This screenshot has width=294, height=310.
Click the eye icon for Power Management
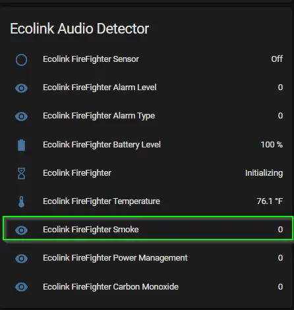(22, 259)
